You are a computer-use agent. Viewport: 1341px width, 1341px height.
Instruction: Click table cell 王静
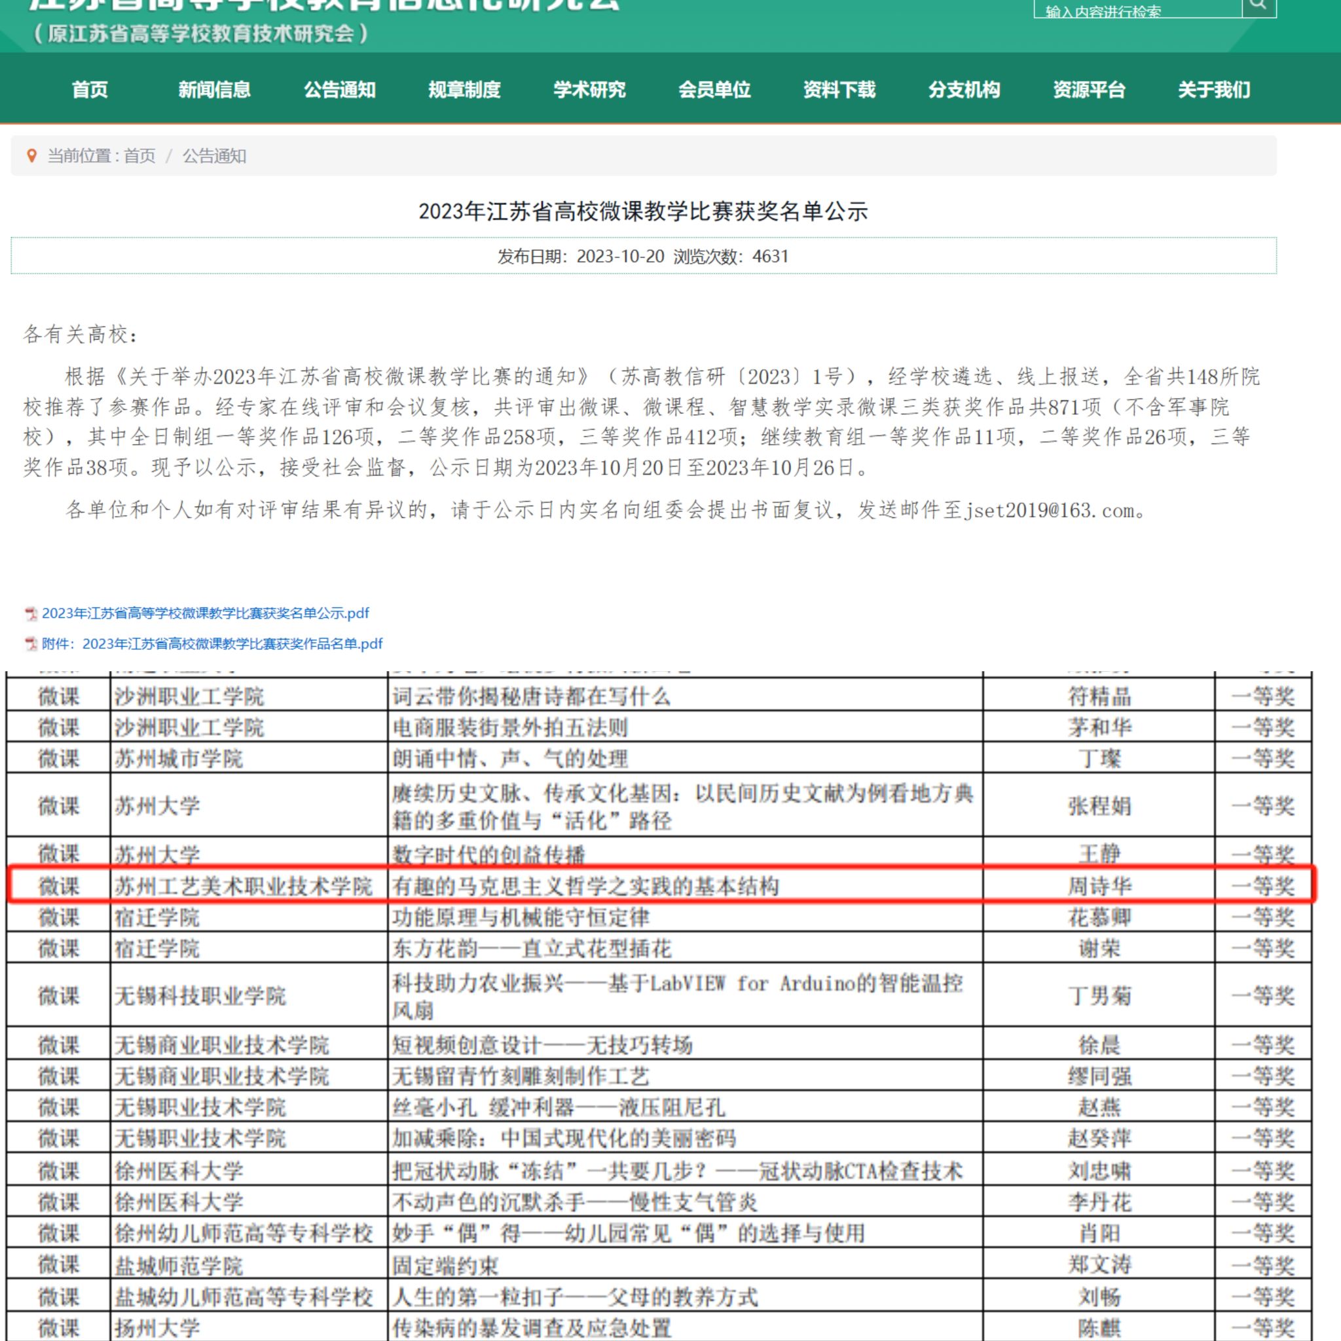[x=1099, y=853]
